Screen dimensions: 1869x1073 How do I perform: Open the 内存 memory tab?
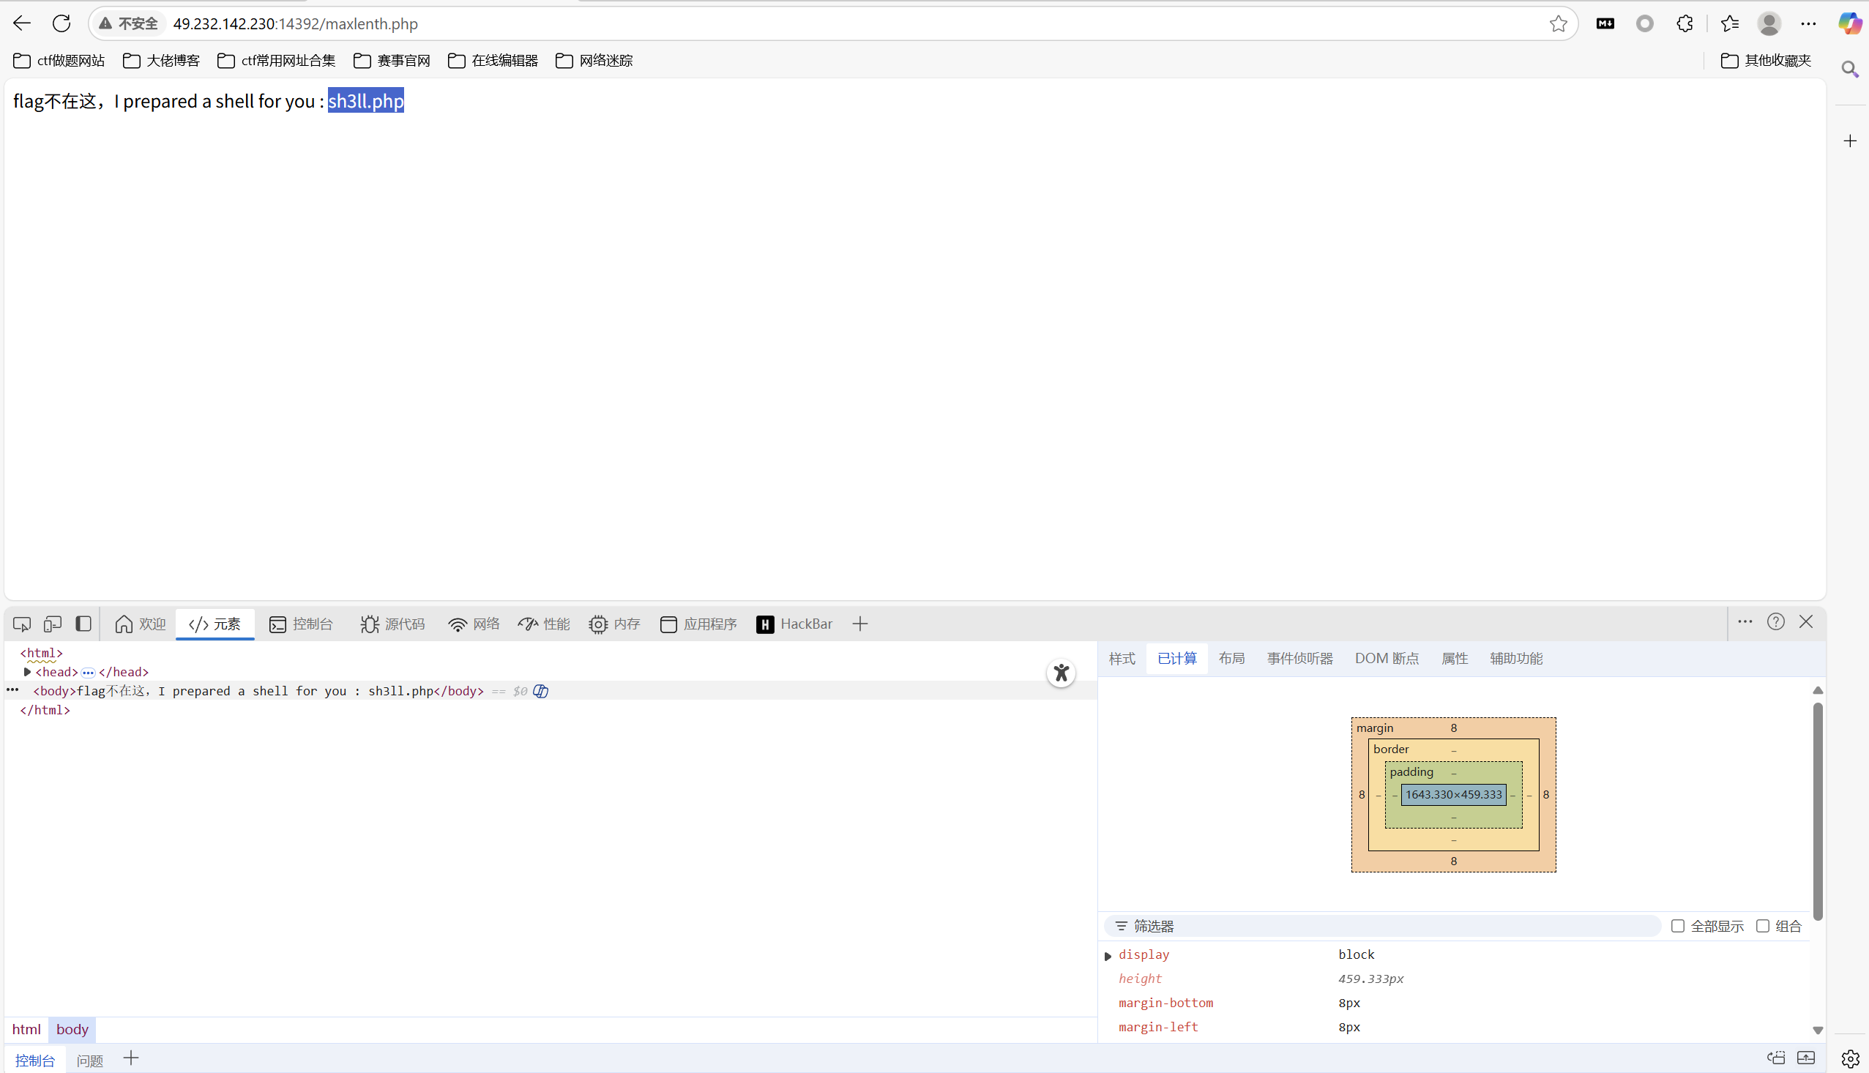click(x=614, y=624)
